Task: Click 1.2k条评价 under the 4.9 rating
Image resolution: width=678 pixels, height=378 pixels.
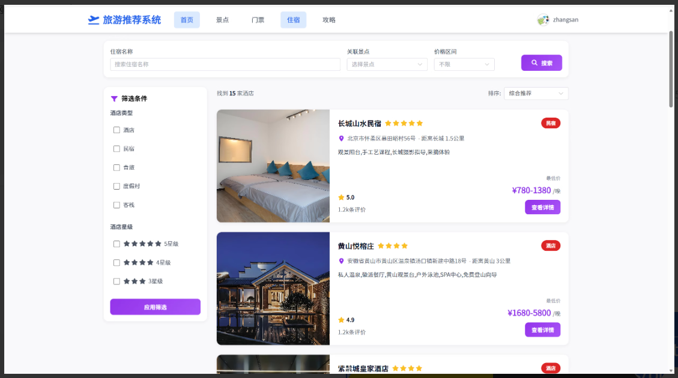Action: click(x=352, y=332)
